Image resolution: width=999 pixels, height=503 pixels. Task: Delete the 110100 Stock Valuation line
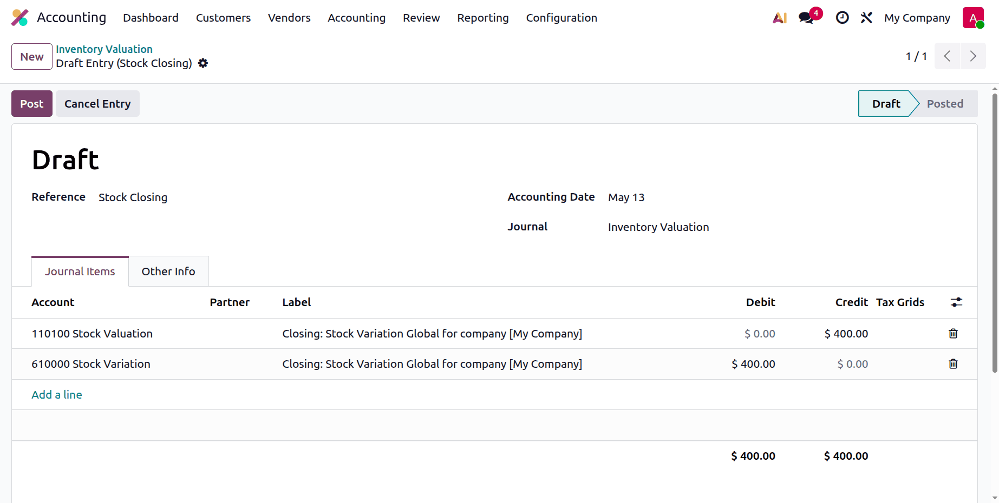click(x=953, y=334)
